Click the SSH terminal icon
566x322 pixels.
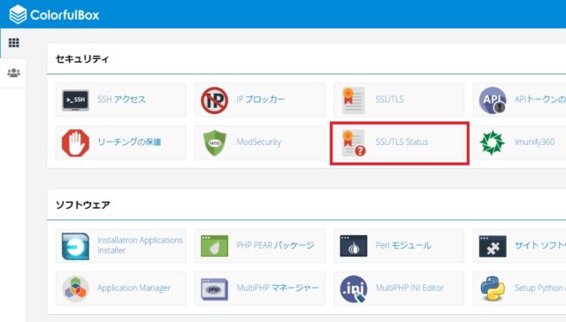(75, 100)
